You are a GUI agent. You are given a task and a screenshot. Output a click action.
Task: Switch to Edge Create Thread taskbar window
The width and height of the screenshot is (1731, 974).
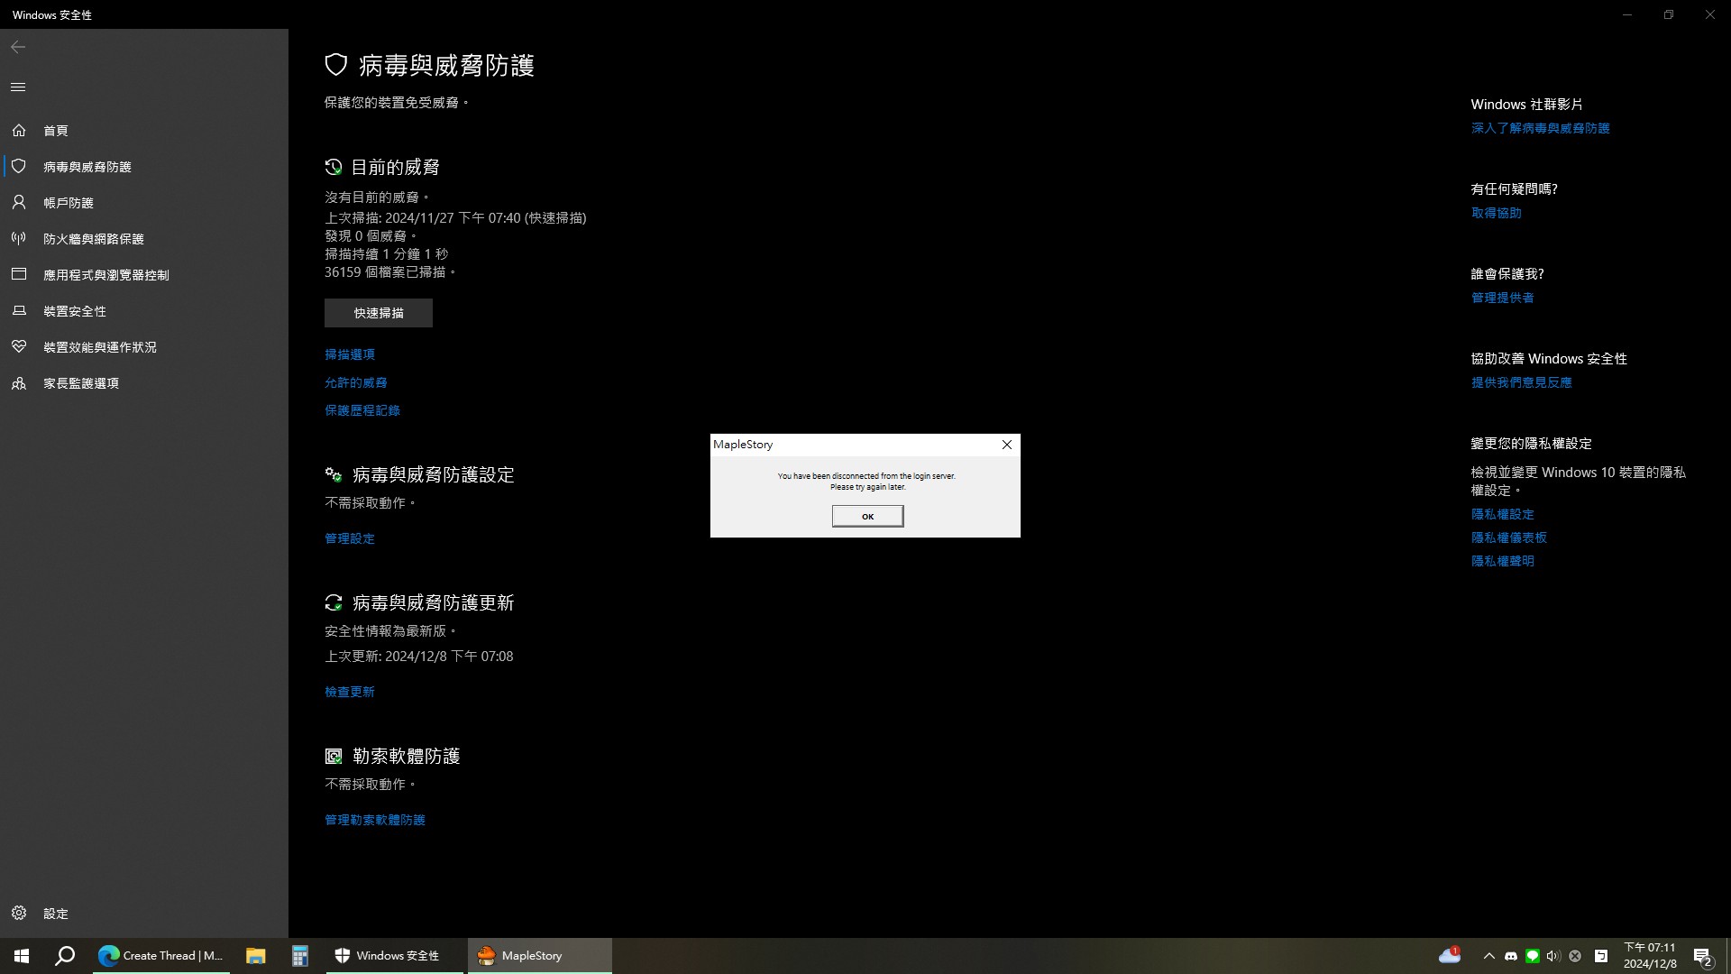pyautogui.click(x=161, y=956)
